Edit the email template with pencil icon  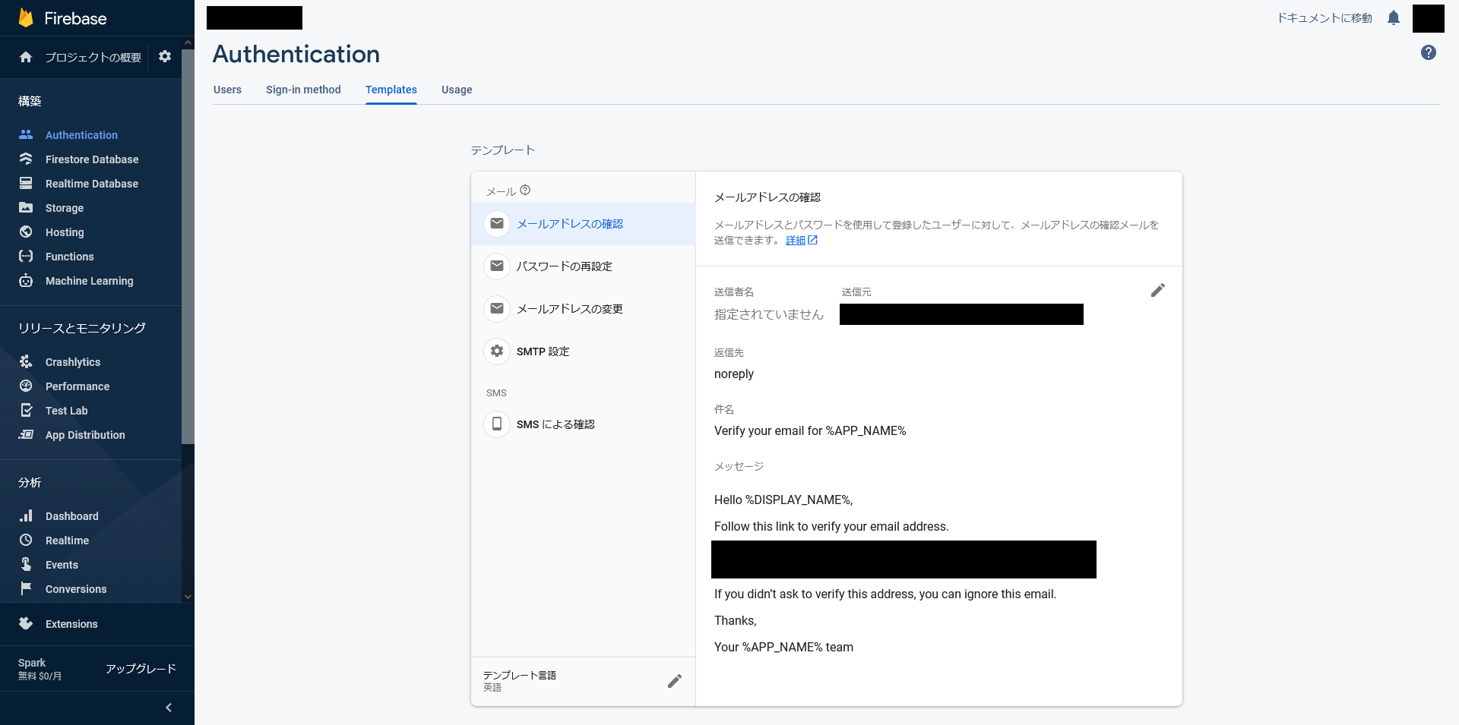(x=1157, y=291)
